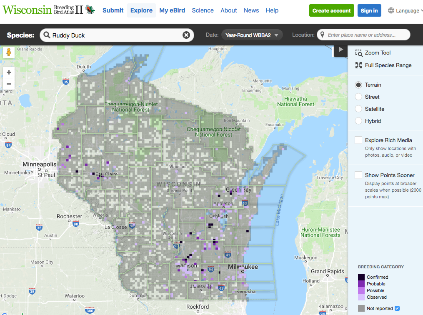Viewport: 423px width, 315px height.
Task: Select the Satellite map type
Action: (358, 109)
